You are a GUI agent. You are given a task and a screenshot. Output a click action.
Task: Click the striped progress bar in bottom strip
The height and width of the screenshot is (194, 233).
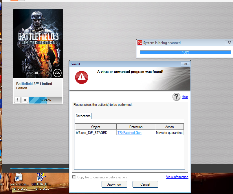coord(40,168)
